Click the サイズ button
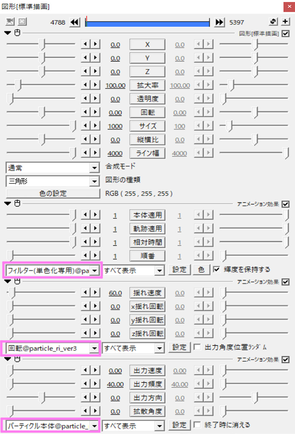This screenshot has width=295, height=434. (147, 126)
